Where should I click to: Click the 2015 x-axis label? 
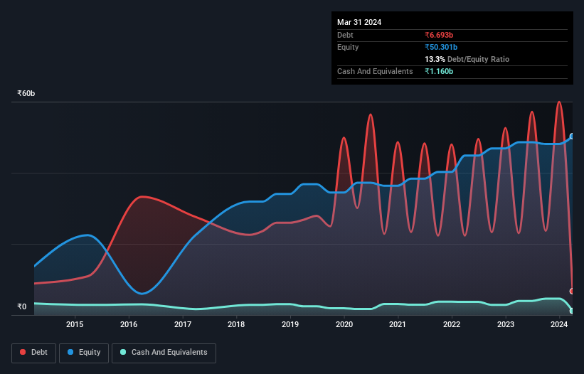[x=75, y=324]
